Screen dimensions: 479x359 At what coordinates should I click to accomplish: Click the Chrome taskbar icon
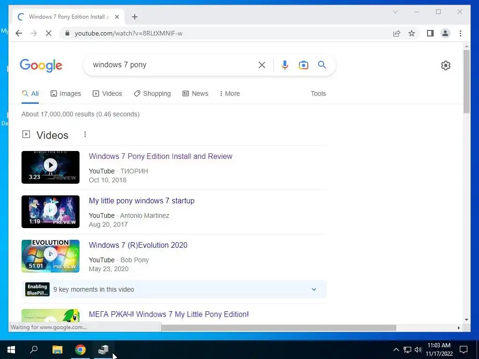pyautogui.click(x=80, y=350)
